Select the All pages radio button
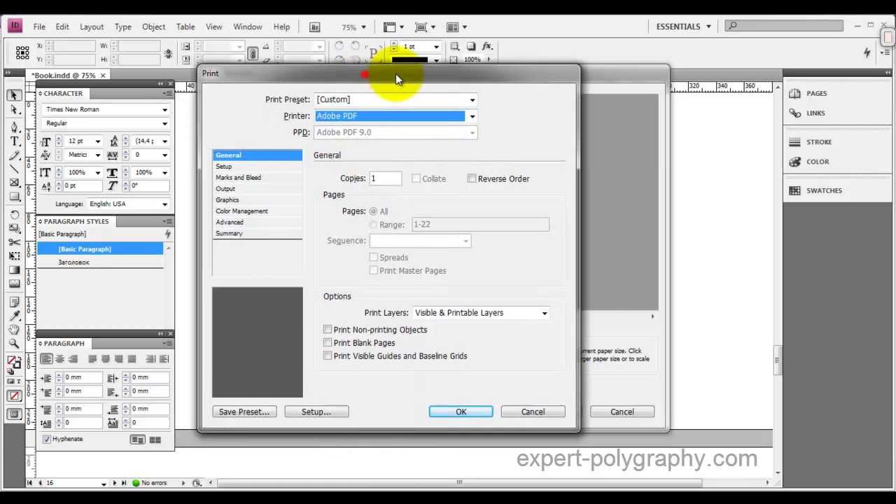The height and width of the screenshot is (504, 896). pyautogui.click(x=373, y=211)
